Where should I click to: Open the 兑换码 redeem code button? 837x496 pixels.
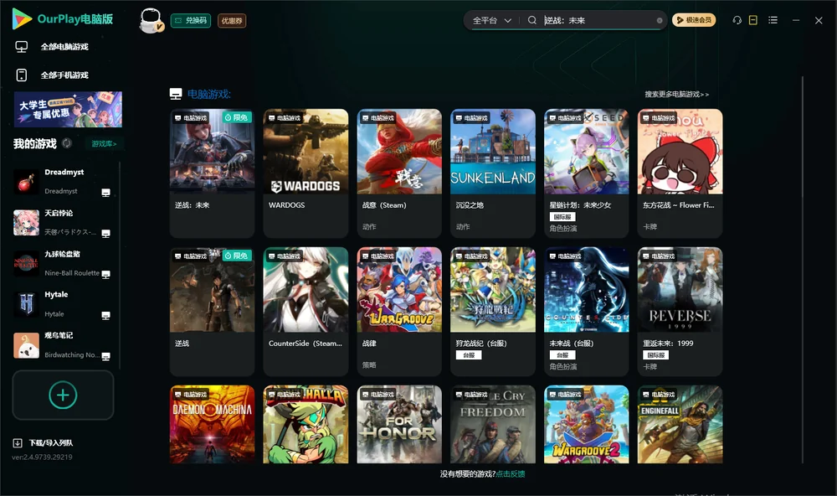coord(191,20)
